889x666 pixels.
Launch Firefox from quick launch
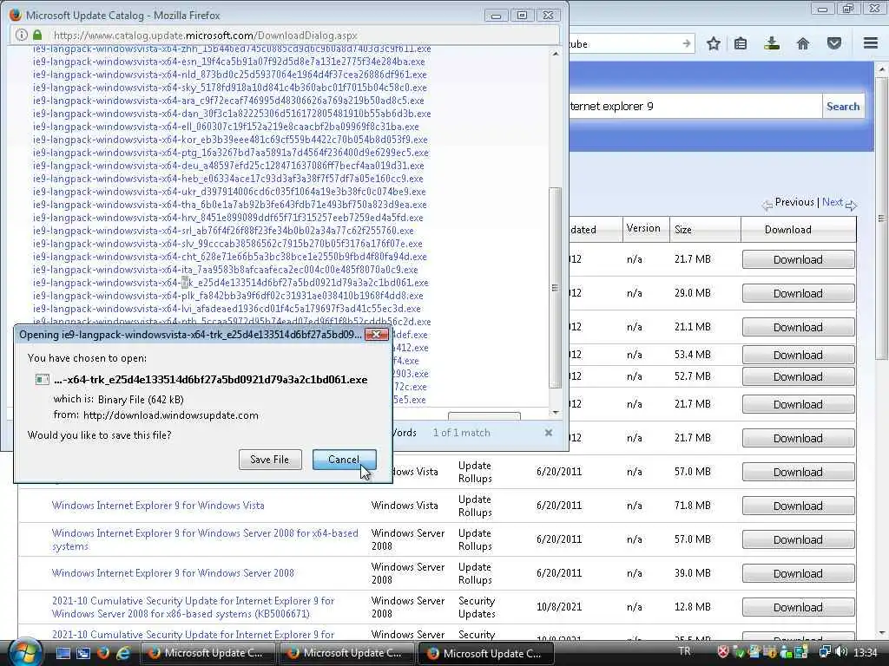click(x=103, y=653)
